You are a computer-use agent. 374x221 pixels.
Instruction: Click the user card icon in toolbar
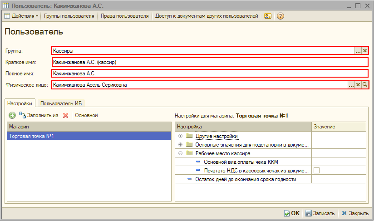click(x=268, y=16)
